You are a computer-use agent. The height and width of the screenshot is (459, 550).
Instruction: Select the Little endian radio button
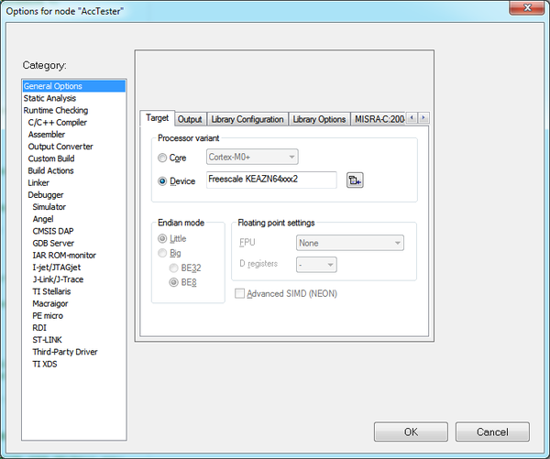pyautogui.click(x=163, y=238)
